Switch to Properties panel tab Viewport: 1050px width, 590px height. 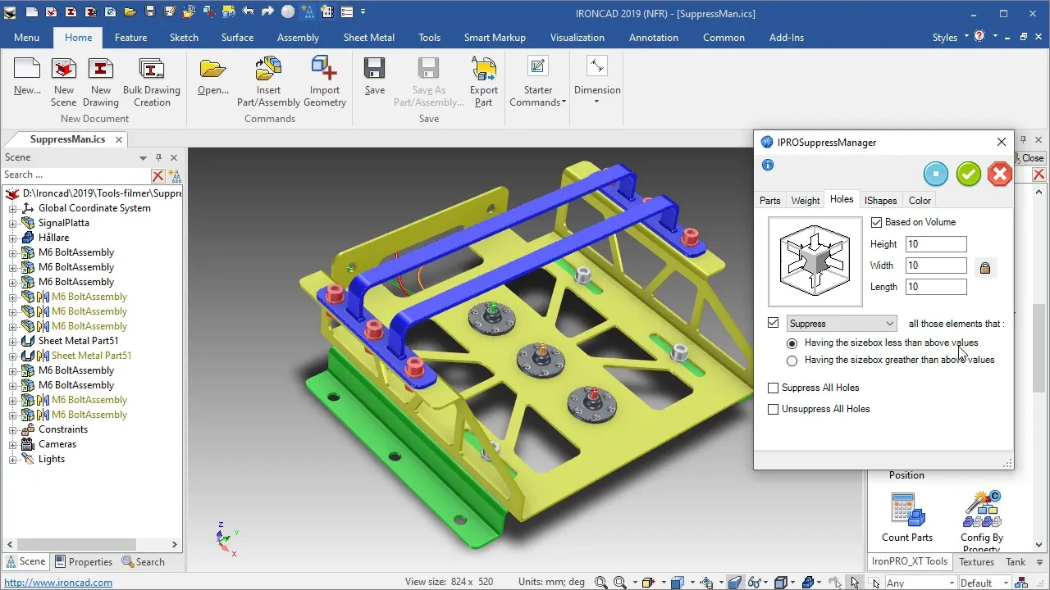[x=84, y=562]
